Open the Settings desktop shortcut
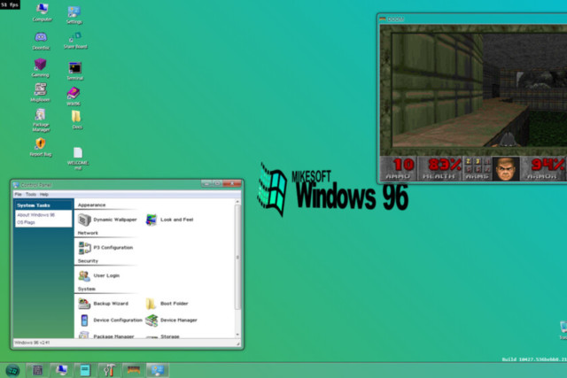Image resolution: width=567 pixels, height=378 pixels. tap(74, 14)
